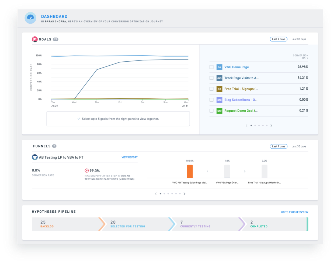The height and width of the screenshot is (264, 334).
Task: Check the VWO Home Page goal checkbox
Action: point(211,67)
